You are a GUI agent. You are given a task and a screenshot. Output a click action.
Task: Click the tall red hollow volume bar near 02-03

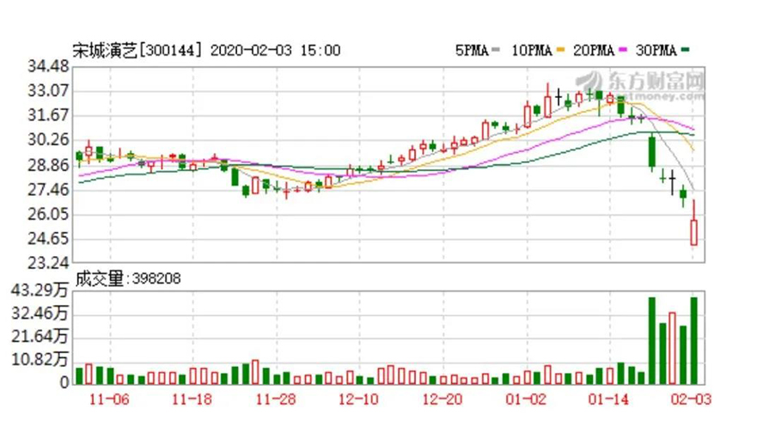[673, 348]
